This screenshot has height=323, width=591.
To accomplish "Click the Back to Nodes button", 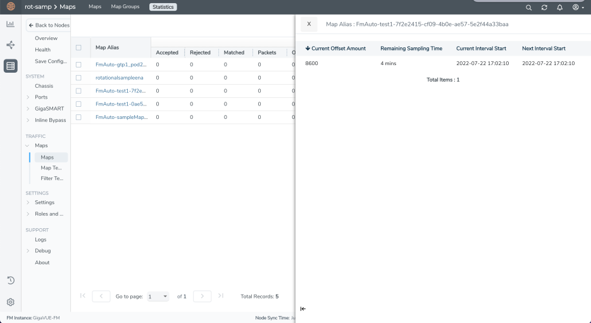I will click(49, 25).
